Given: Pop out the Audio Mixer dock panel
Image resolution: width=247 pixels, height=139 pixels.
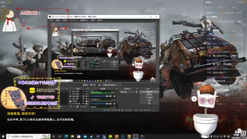Looking at the screenshot, I should coord(117,89).
